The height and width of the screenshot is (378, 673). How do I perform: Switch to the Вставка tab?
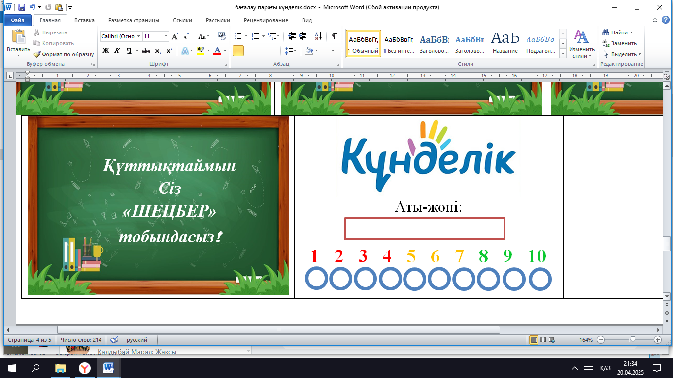84,20
